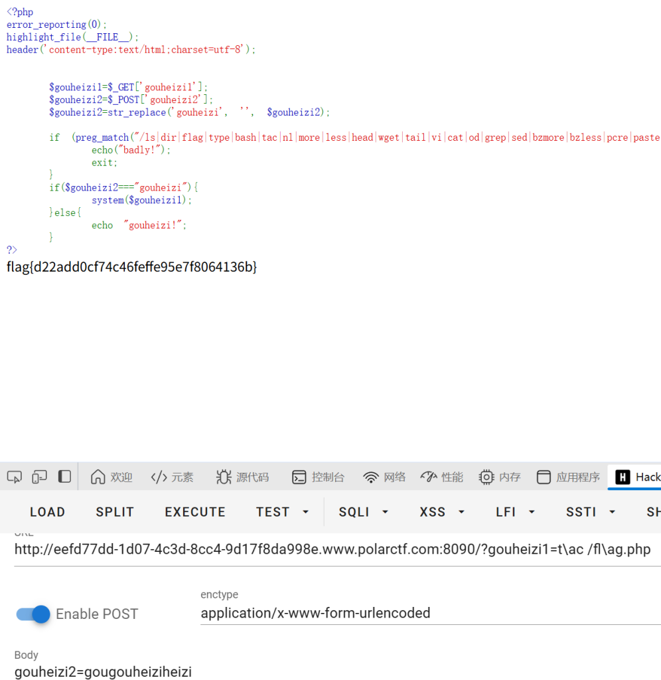Click the $_POST['gouheizi2'] assignment line
This screenshot has width=661, height=680.
[131, 100]
